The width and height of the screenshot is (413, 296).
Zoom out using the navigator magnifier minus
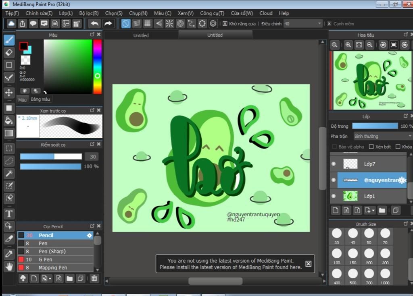tap(370, 45)
